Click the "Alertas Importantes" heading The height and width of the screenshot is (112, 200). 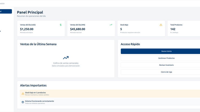(33, 85)
